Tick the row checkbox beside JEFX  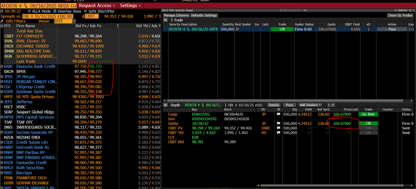click(2, 102)
